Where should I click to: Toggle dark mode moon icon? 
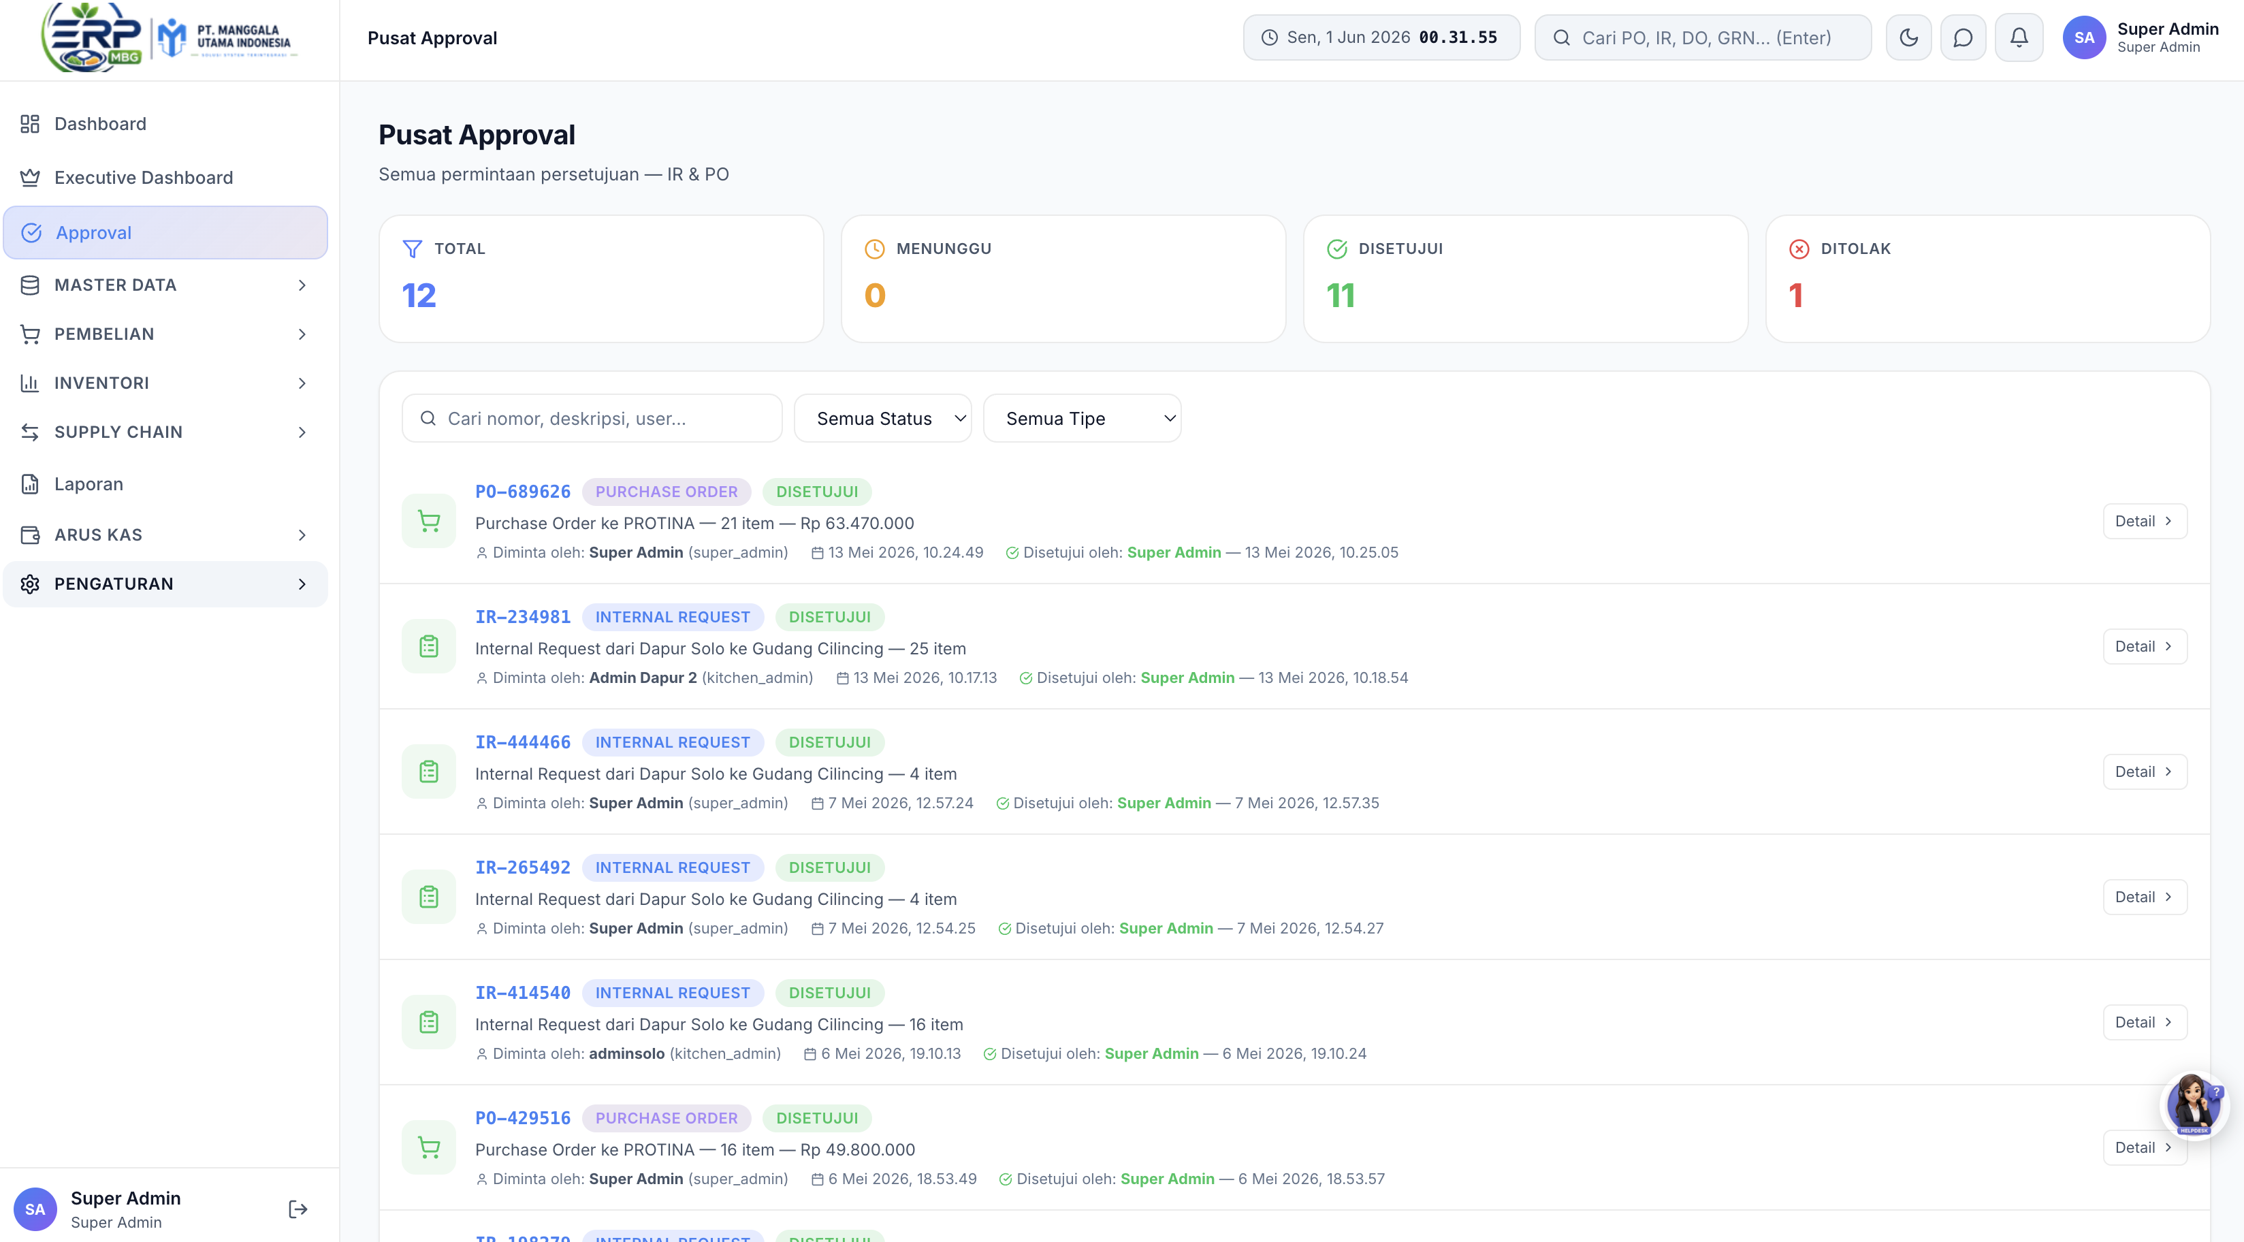[1908, 37]
